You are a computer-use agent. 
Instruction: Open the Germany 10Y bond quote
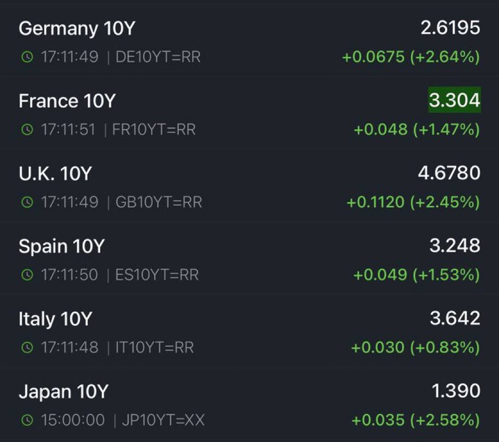click(x=76, y=29)
